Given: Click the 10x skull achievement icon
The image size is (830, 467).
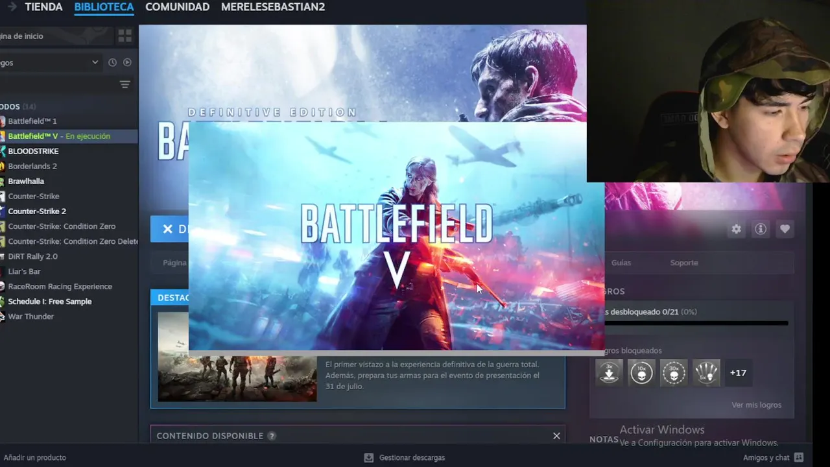Looking at the screenshot, I should (641, 373).
